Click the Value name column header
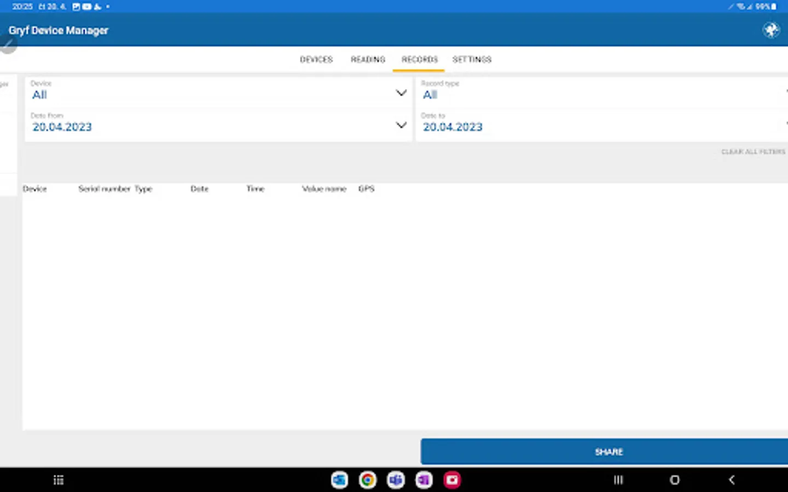788x492 pixels. (324, 189)
